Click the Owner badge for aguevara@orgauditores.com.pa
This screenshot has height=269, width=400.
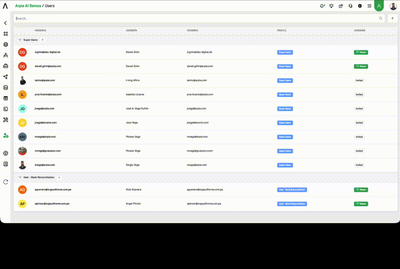tap(360, 189)
